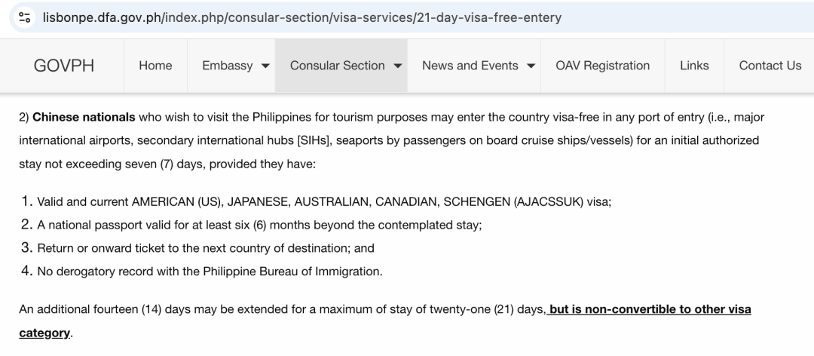Click list item three about return ticket
Screen dimensions: 814x356
(205, 247)
